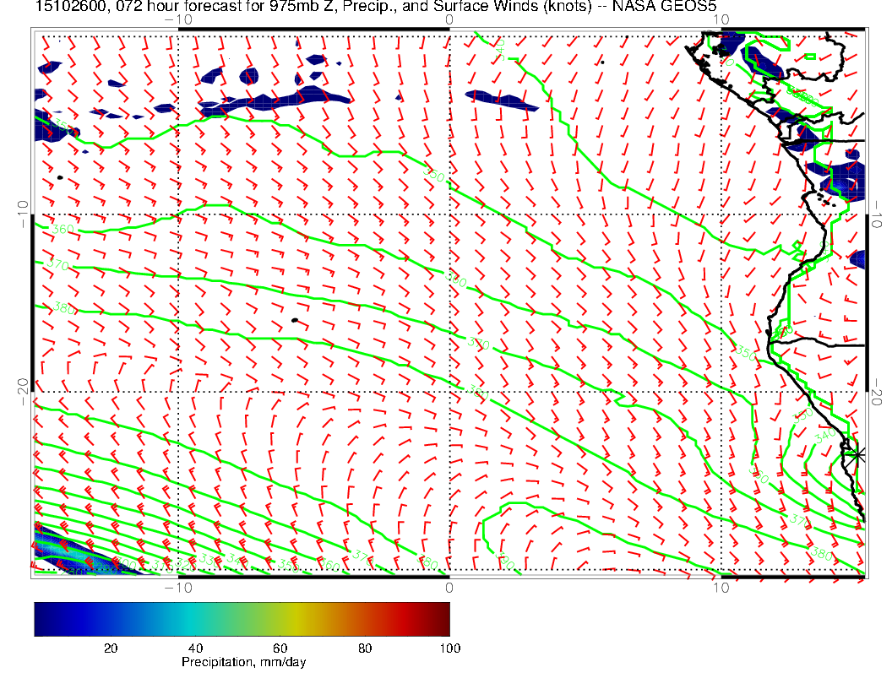
Task: Select the green midpoint of the precipitation colorbar
Action: (242, 618)
